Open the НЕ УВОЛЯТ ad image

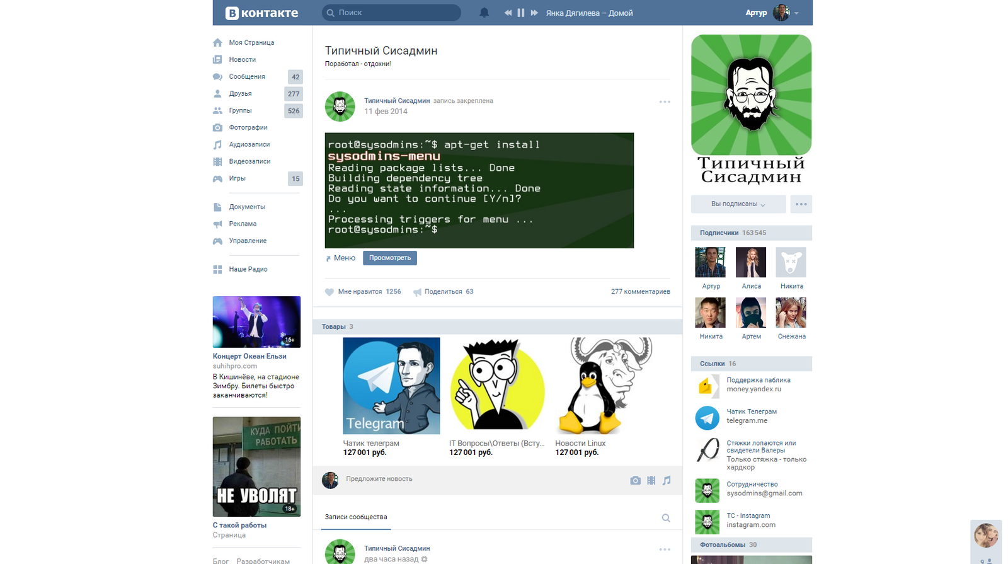point(256,467)
